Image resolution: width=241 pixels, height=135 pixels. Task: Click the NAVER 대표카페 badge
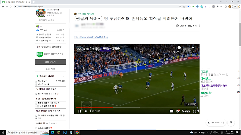click(x=40, y=54)
